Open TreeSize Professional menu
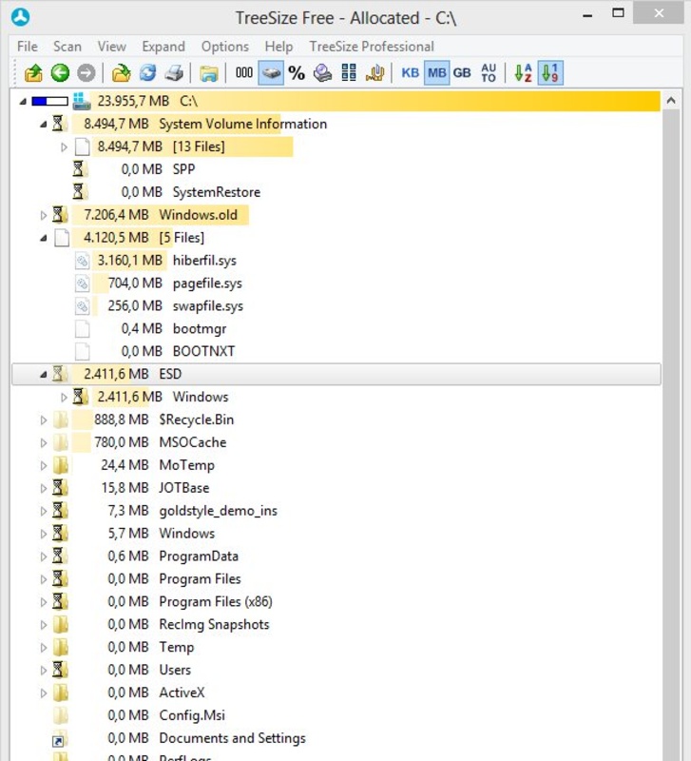The height and width of the screenshot is (761, 691). (372, 47)
